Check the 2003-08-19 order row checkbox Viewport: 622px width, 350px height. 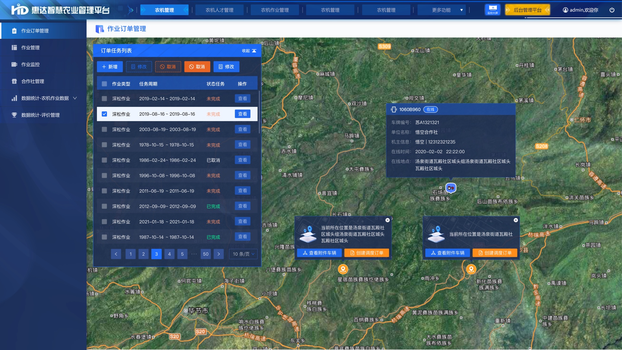(104, 129)
